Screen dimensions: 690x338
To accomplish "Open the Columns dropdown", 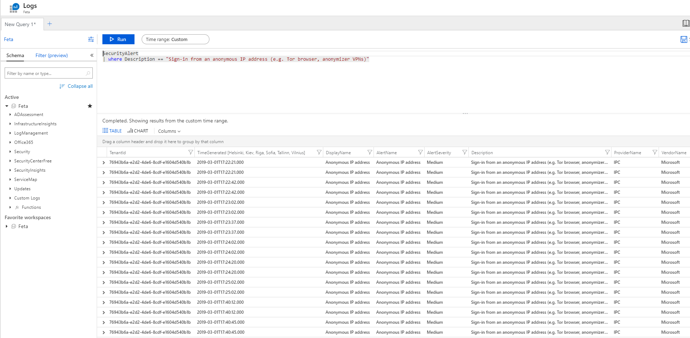I will [169, 131].
